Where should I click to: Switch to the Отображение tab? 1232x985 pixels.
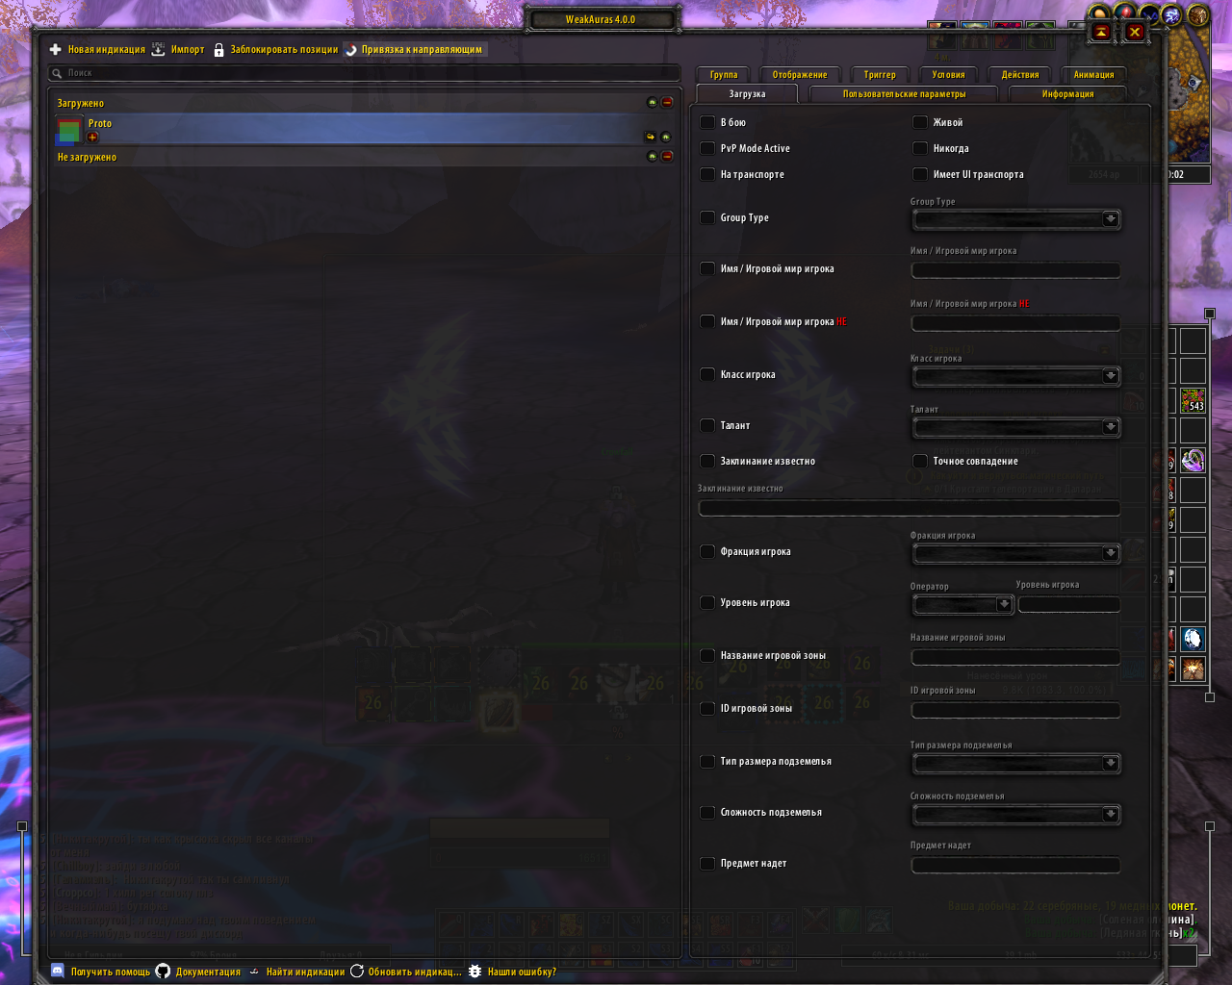point(800,74)
